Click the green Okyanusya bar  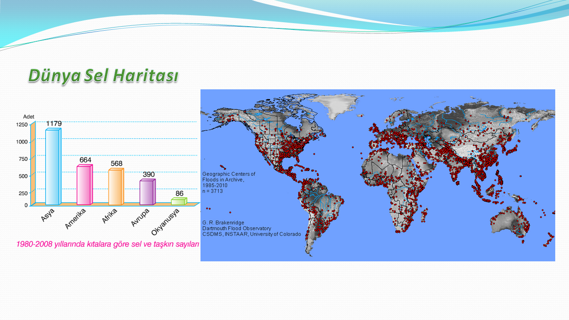pyautogui.click(x=179, y=201)
